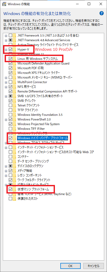This screenshot has height=272, width=107.
Task: Uncheck the Hyper-V checkbox
Action: (x=10, y=50)
